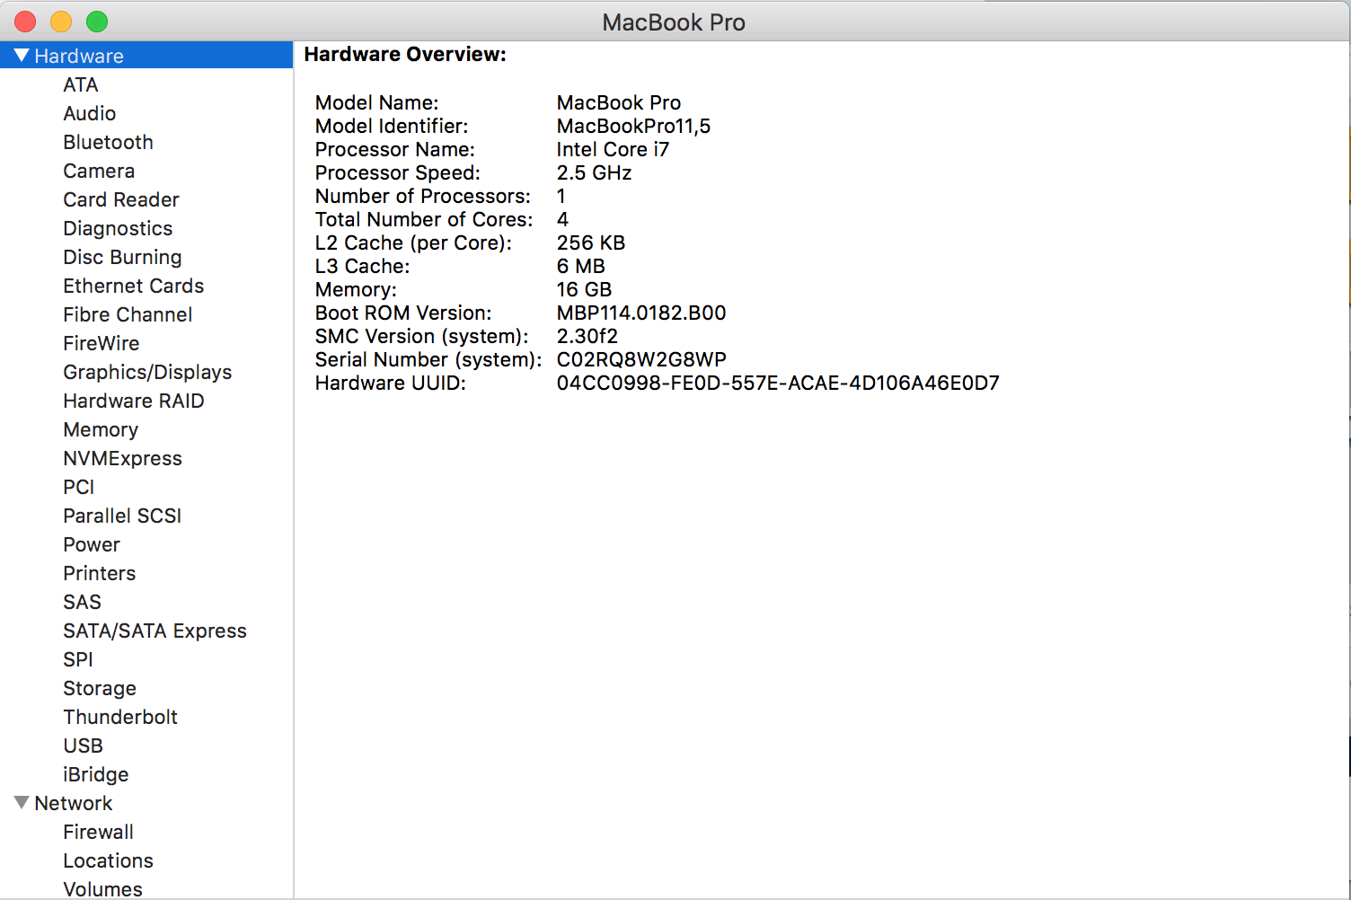Image resolution: width=1351 pixels, height=900 pixels.
Task: Open the PCI entry
Action: tap(79, 487)
